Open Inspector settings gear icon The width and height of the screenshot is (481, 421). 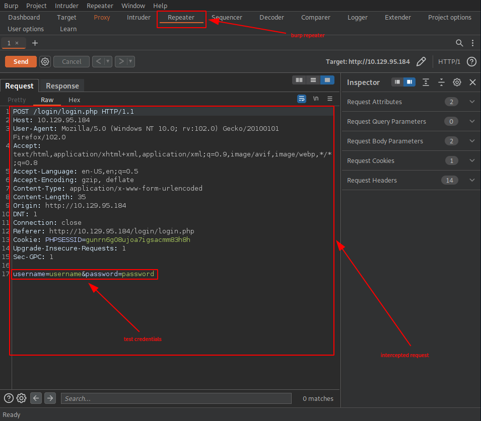tap(457, 82)
